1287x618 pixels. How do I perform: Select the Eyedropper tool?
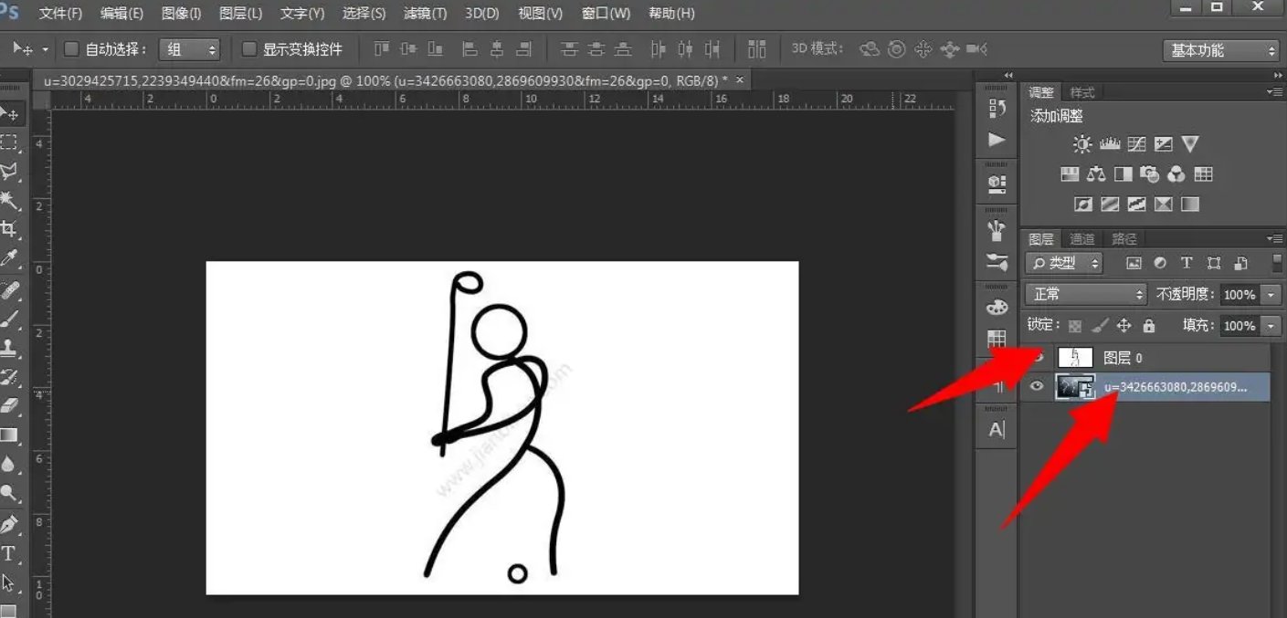pyautogui.click(x=9, y=259)
